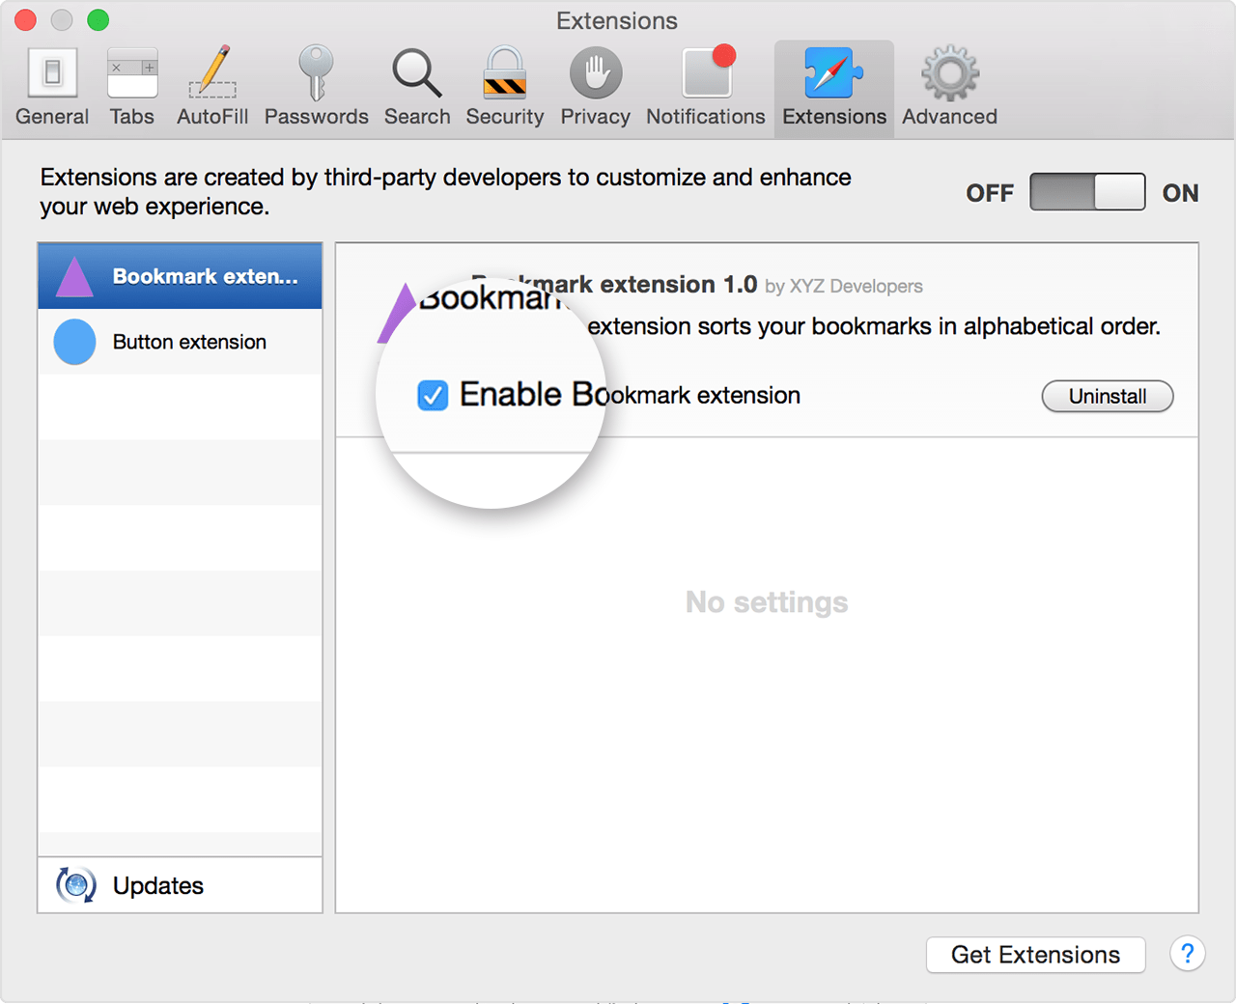Click the green zoom window button
The height and width of the screenshot is (1004, 1236).
pyautogui.click(x=98, y=20)
